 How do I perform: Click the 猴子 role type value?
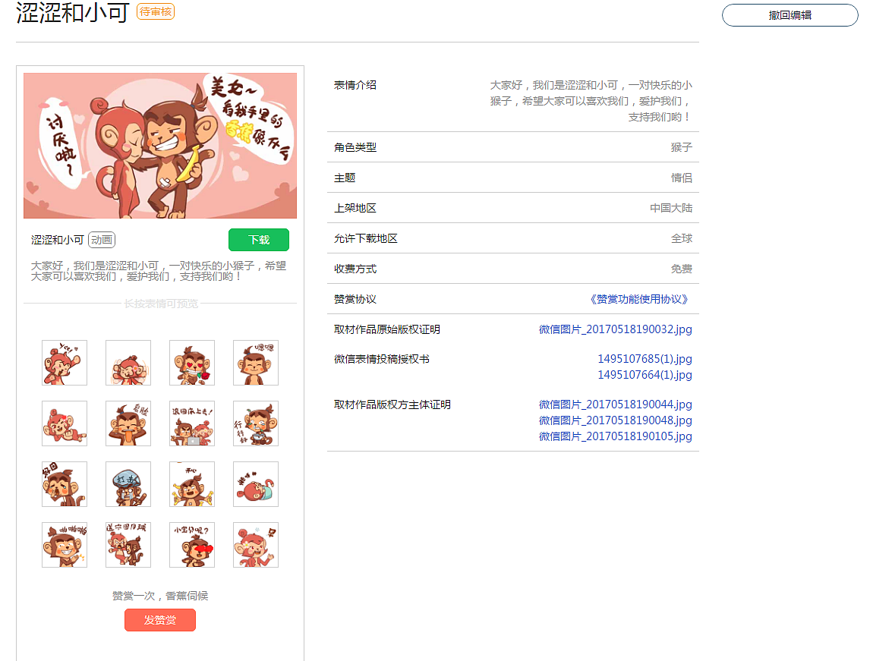point(682,147)
